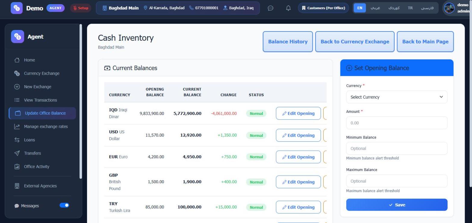Viewport: 472px width, 223px height.
Task: Click Edit Opening for GBP row
Action: tap(298, 182)
